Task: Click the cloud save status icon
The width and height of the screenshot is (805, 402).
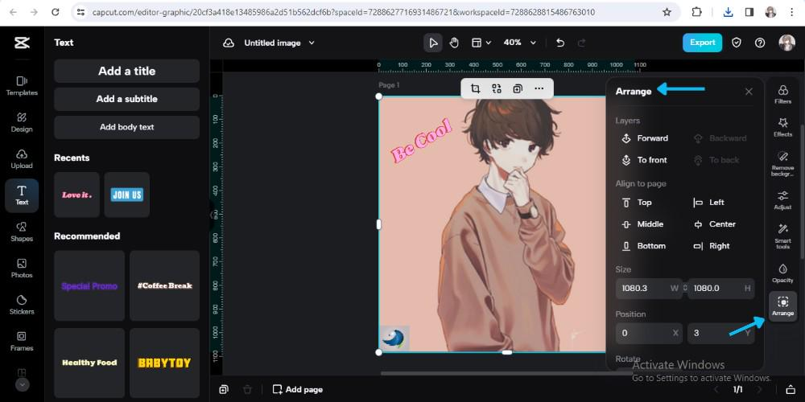Action: point(229,43)
